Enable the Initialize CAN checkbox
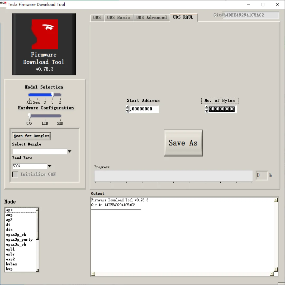 (15, 174)
